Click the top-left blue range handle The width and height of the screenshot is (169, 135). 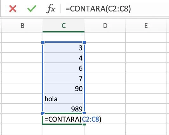point(43,42)
